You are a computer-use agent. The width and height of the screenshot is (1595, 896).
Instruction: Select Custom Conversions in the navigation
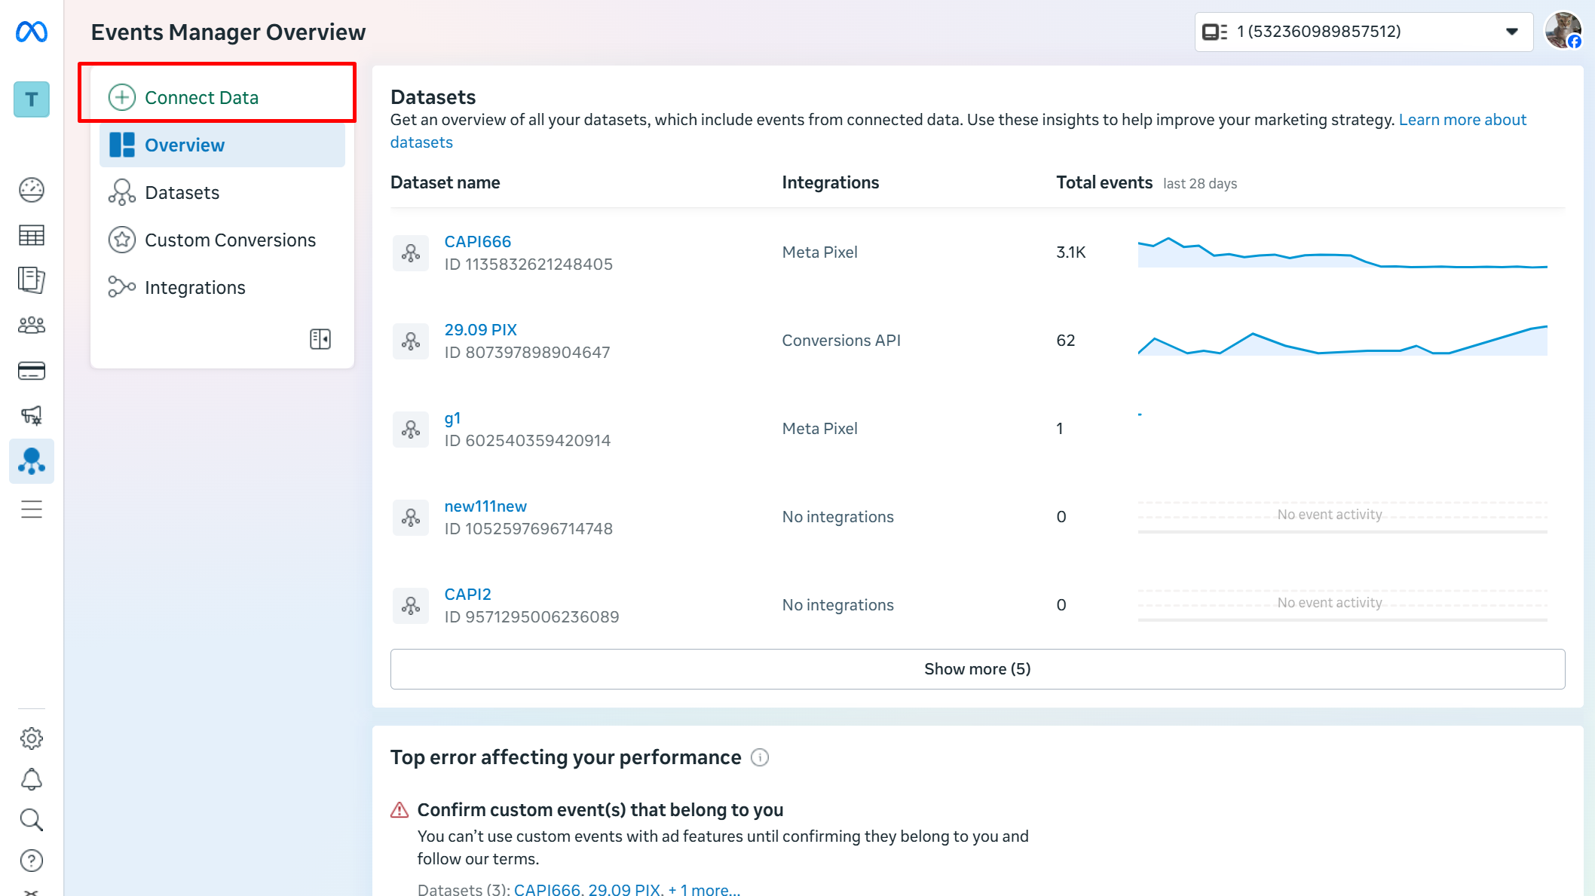(x=230, y=240)
